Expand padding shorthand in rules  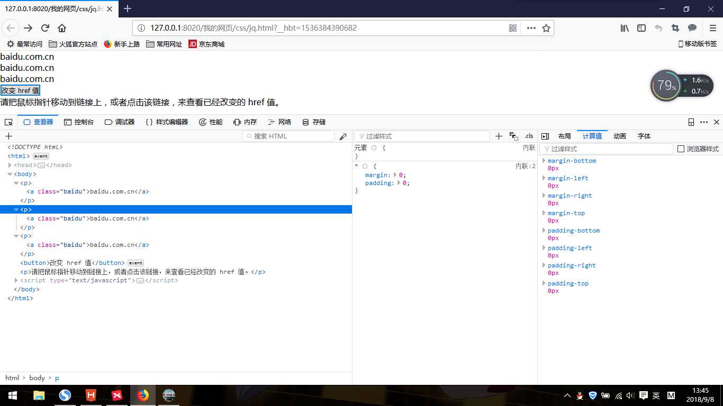pyautogui.click(x=399, y=183)
